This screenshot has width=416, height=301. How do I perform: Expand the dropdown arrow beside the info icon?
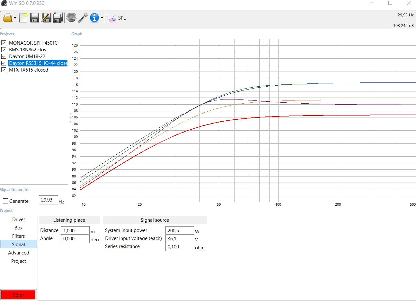(102, 18)
